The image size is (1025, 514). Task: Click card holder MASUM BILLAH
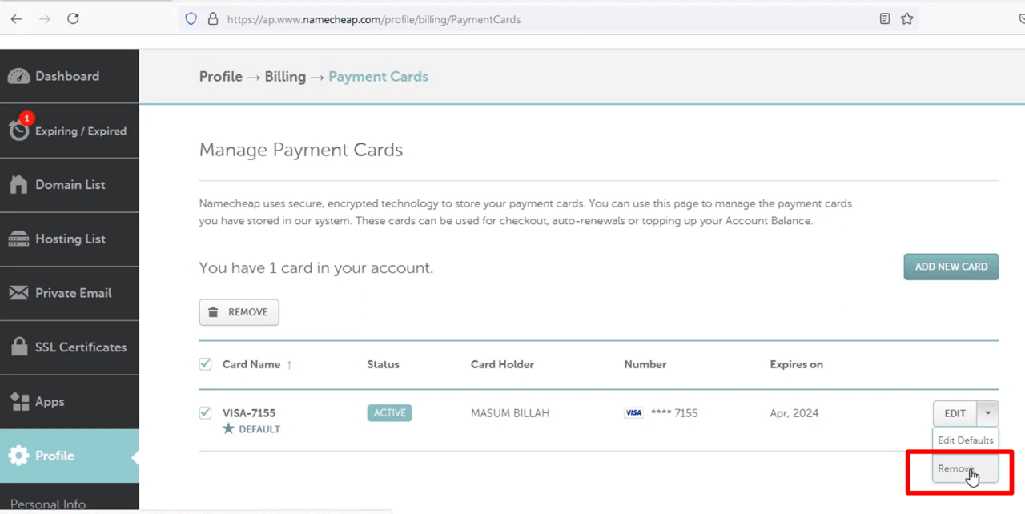(510, 413)
